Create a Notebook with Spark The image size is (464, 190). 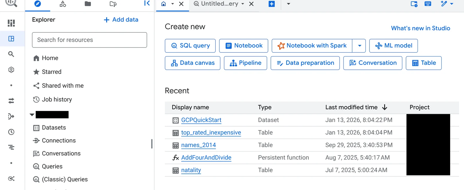[x=312, y=46]
